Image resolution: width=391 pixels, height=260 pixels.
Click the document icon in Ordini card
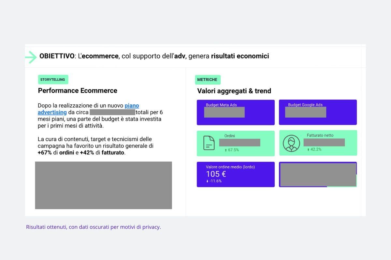pos(209,143)
